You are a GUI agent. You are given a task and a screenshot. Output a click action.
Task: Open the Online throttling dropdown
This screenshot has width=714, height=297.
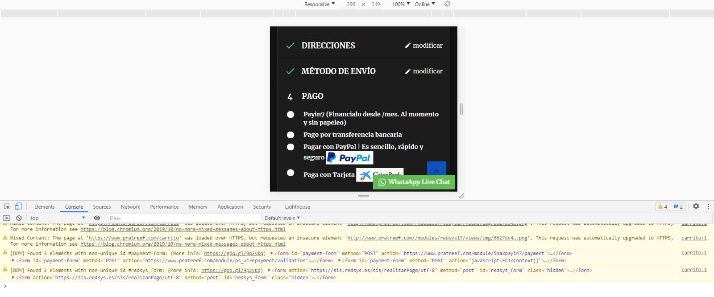click(424, 4)
